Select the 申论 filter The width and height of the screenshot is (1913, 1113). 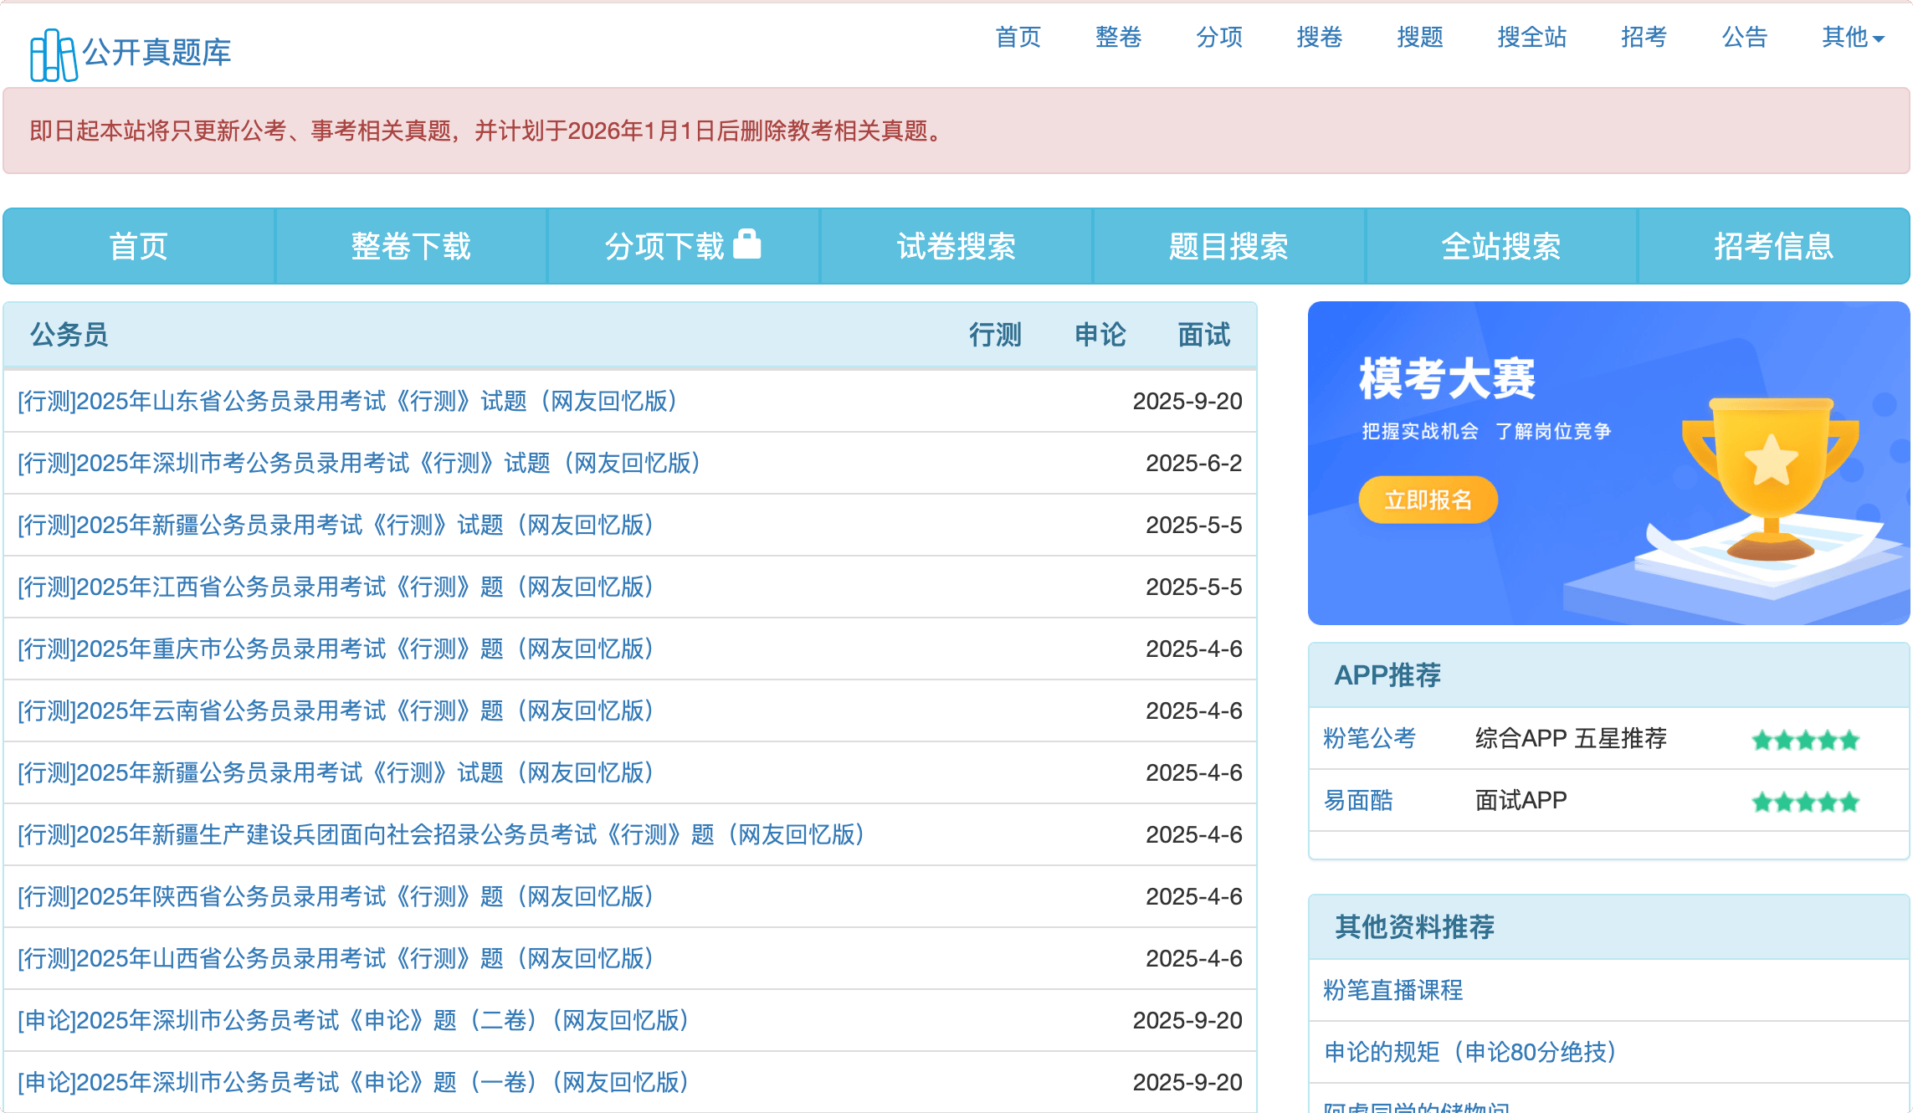tap(1100, 334)
